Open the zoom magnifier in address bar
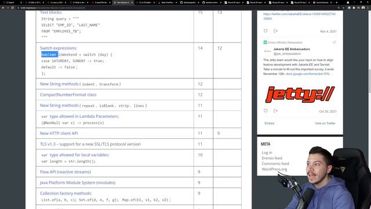371x209 pixels. [x=339, y=8]
